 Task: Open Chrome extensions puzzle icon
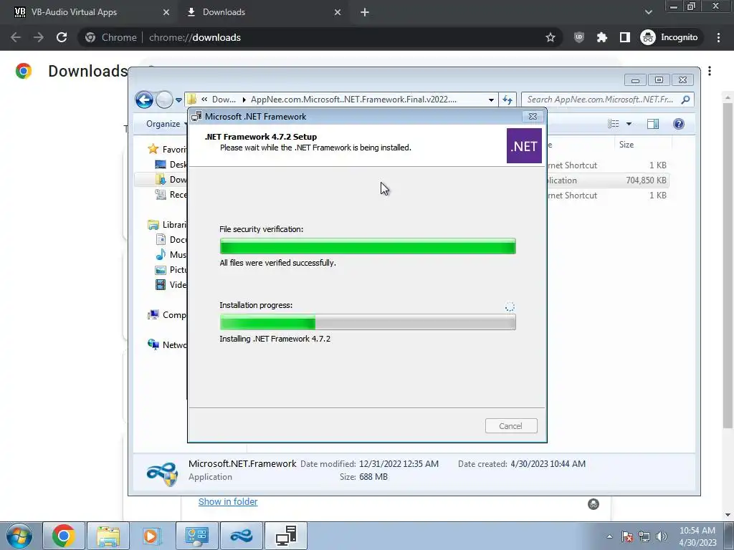(602, 37)
